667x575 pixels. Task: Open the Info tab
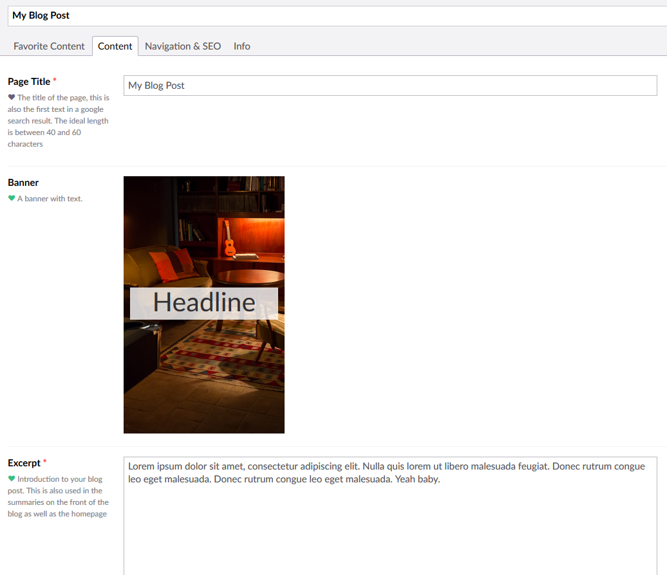pyautogui.click(x=241, y=46)
